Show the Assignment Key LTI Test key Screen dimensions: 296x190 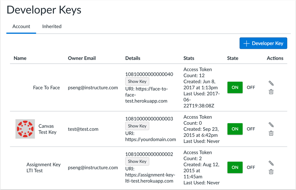click(x=137, y=161)
